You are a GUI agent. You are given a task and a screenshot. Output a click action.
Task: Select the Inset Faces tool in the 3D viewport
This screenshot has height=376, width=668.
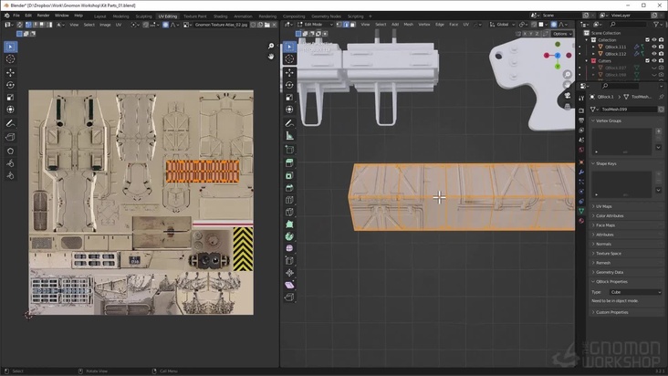click(x=289, y=175)
